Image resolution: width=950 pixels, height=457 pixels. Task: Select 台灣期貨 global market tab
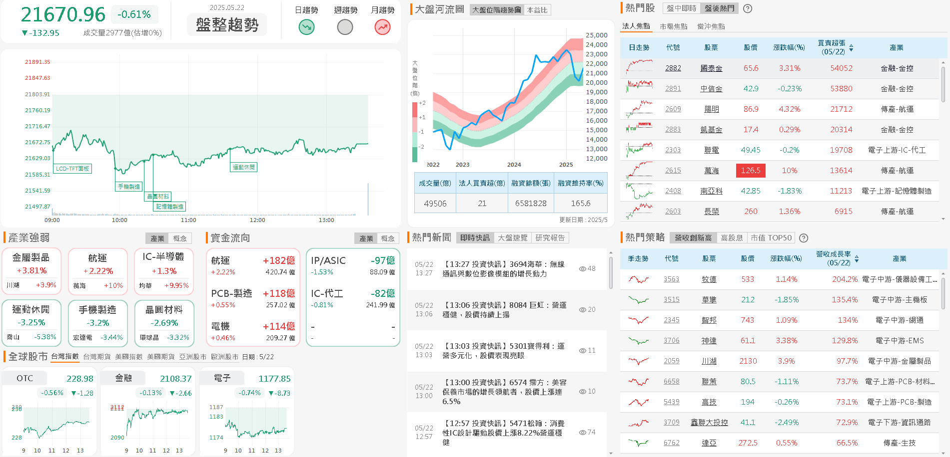(97, 357)
